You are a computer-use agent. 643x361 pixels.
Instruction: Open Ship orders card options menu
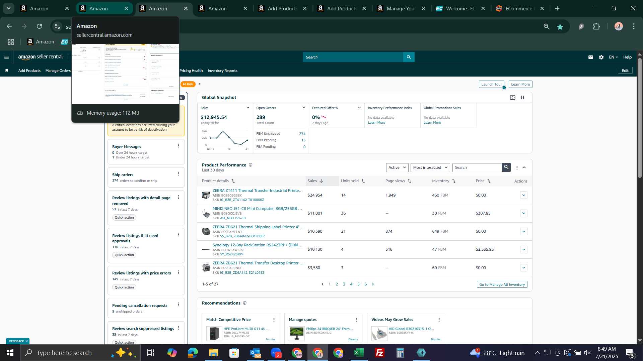(178, 174)
